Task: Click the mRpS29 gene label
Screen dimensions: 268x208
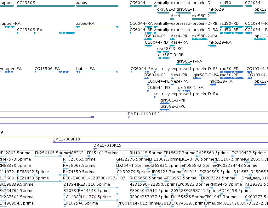Action: pyautogui.click(x=216, y=9)
